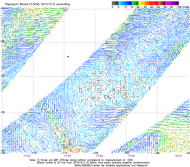Select the yellow 20-25 knots legend swatch
Viewport: 190px width, 167px height.
(142, 3)
